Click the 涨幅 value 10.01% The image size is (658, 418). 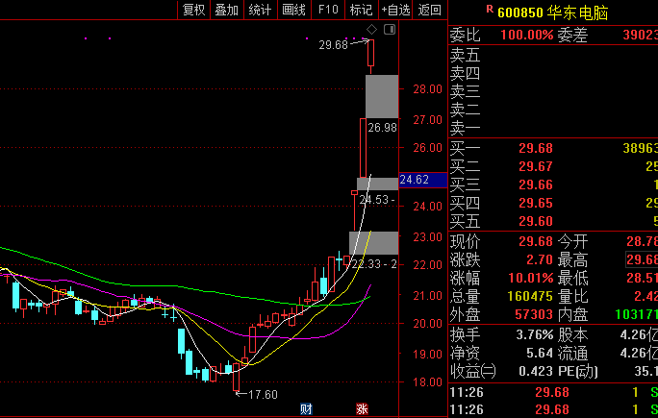coord(531,278)
